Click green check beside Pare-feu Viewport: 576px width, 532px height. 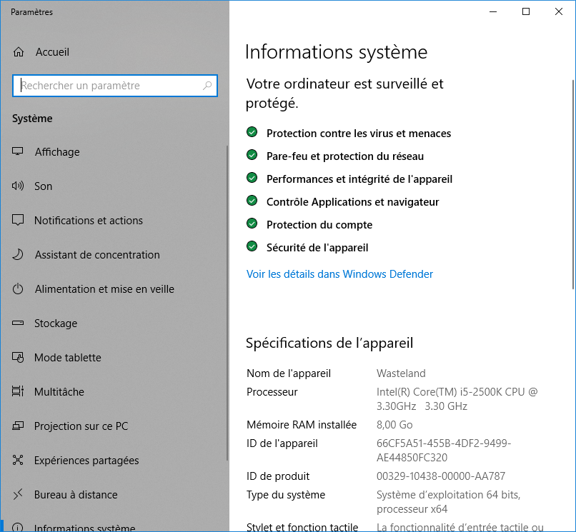point(252,155)
